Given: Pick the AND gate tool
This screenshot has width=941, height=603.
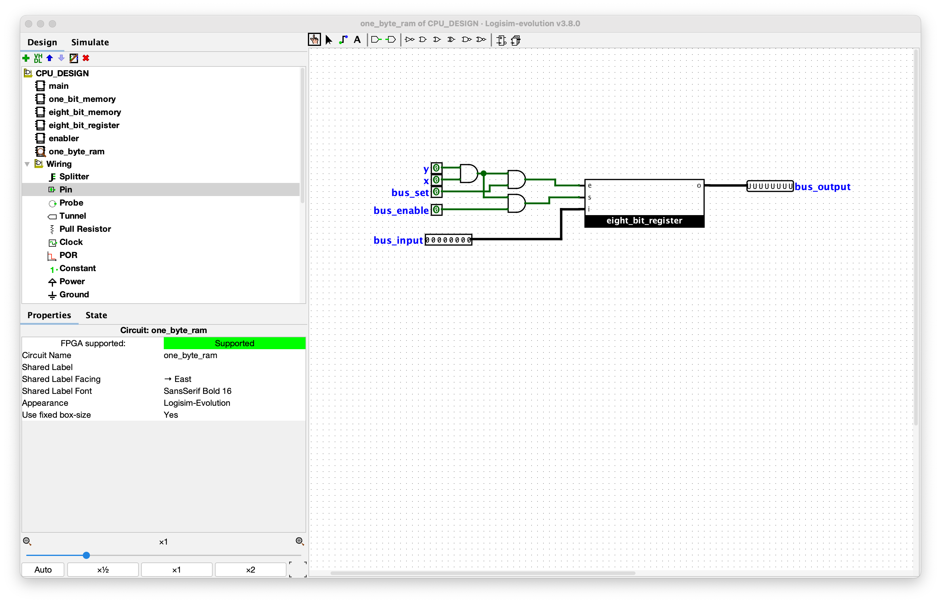Looking at the screenshot, I should pyautogui.click(x=423, y=40).
